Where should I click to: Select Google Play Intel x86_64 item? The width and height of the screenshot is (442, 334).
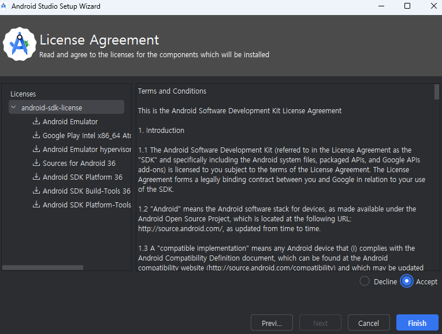[x=87, y=136]
